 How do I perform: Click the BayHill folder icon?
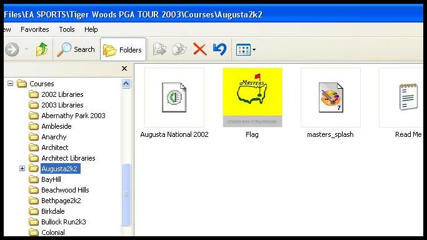point(34,179)
